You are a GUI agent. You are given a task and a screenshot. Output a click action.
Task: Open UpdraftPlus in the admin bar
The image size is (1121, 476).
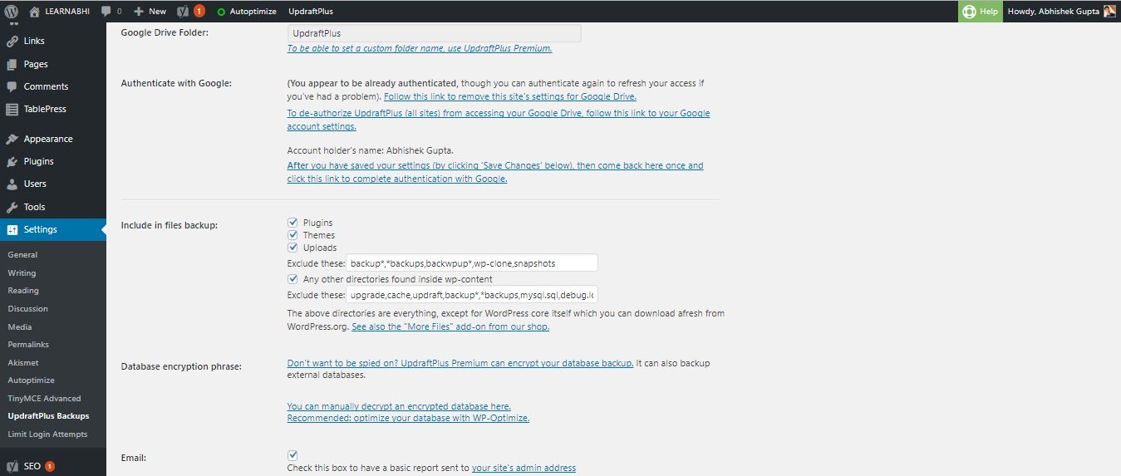tap(312, 12)
